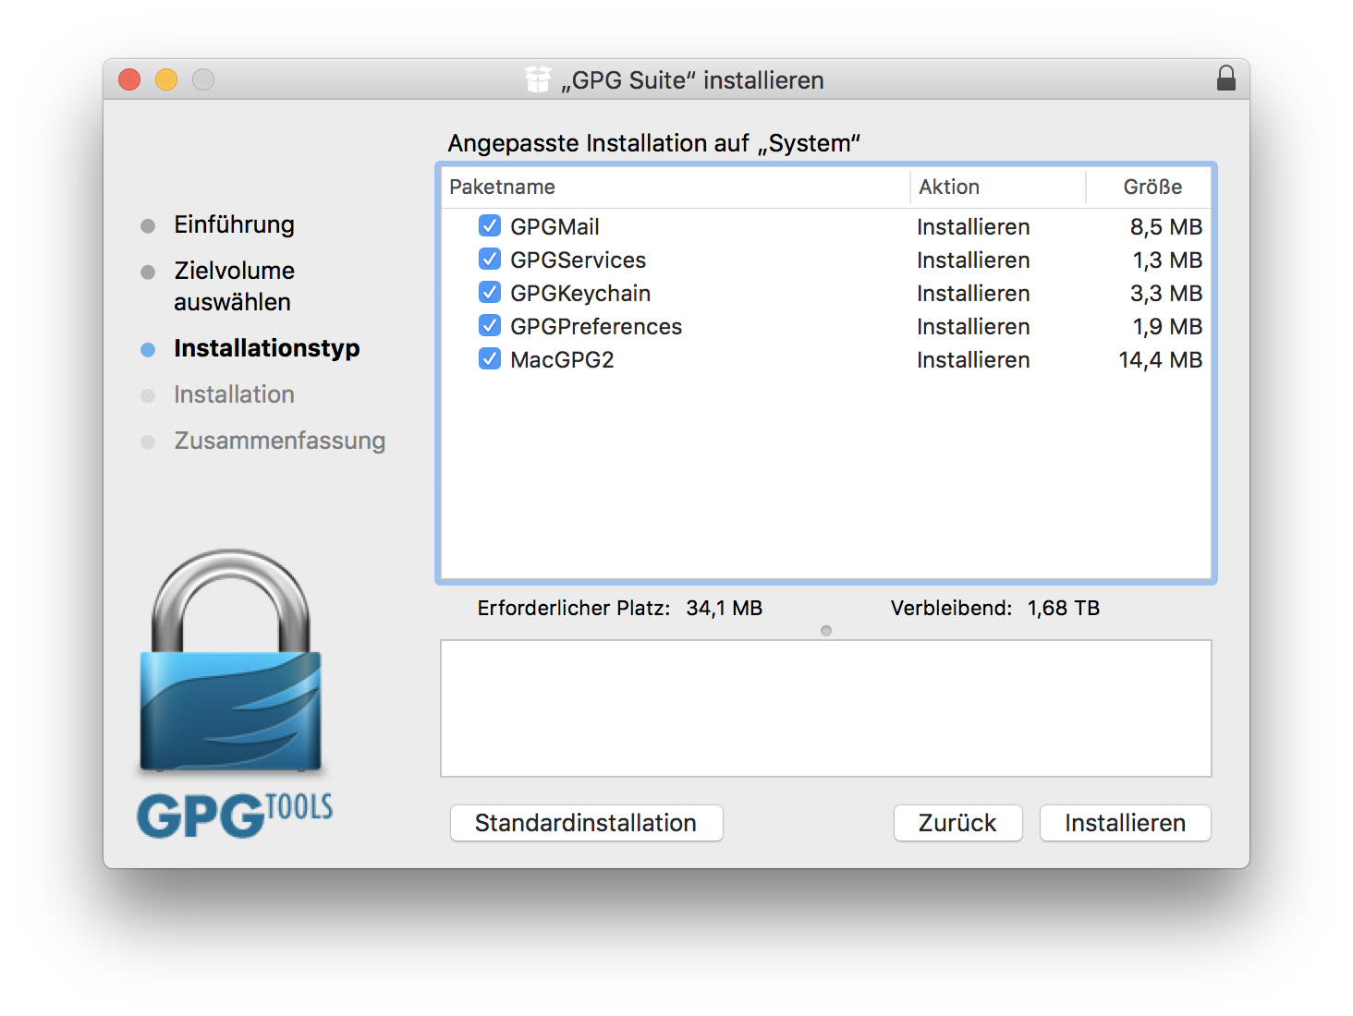Click the Installieren action for GPGServices
This screenshot has height=1016, width=1353.
973,260
